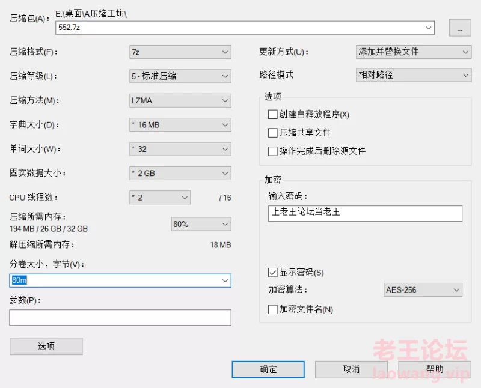Open the archive name 552.7z dropdown

coord(429,28)
